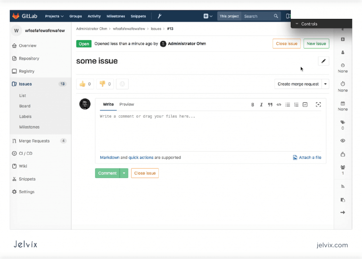Insert a blockquote in comment
Viewport: 362px width, 259px height.
tap(270, 105)
